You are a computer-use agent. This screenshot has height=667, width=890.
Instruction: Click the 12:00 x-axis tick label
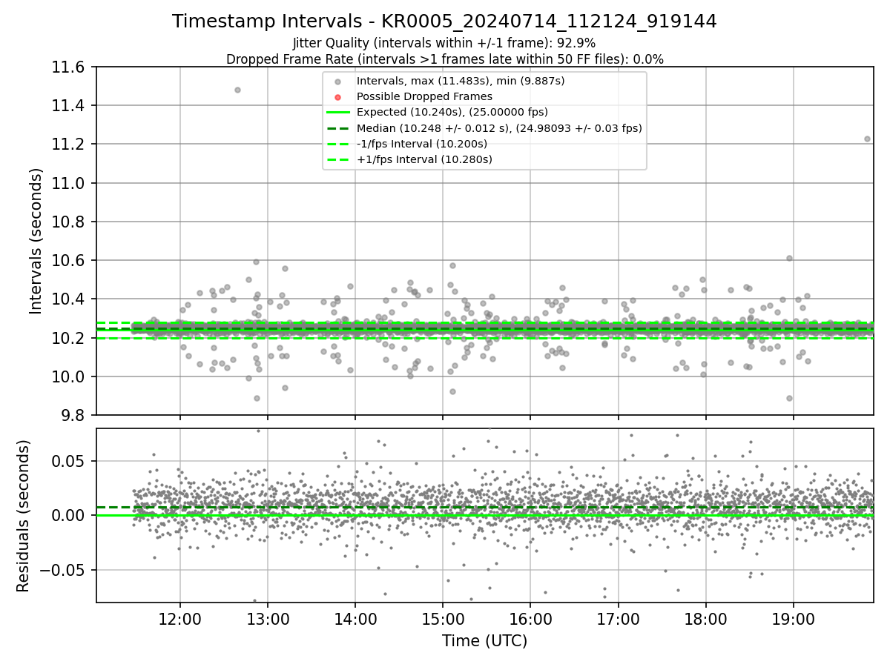(180, 618)
